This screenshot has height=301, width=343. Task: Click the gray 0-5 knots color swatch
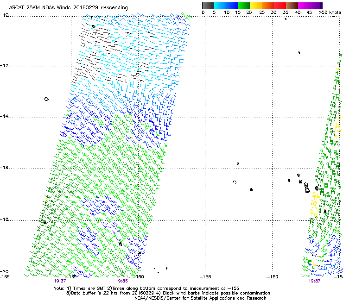208,6
